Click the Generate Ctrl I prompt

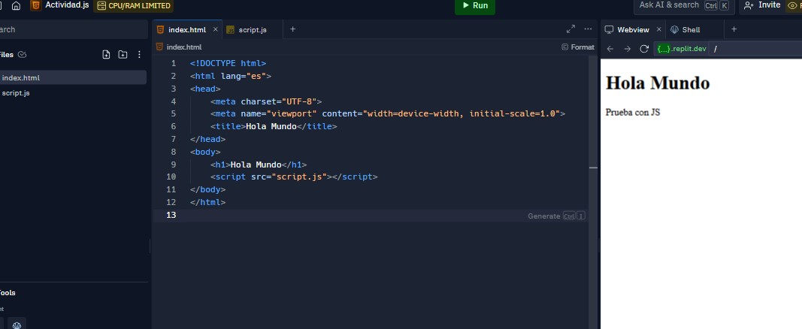pos(556,216)
